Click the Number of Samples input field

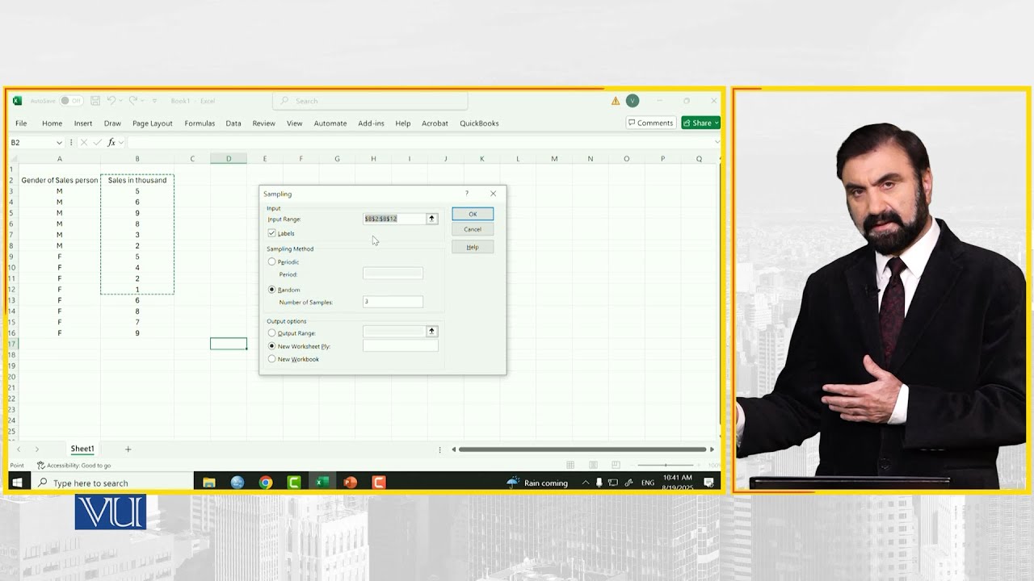(393, 302)
